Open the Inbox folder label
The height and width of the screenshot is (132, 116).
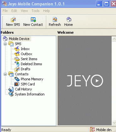click(x=25, y=49)
